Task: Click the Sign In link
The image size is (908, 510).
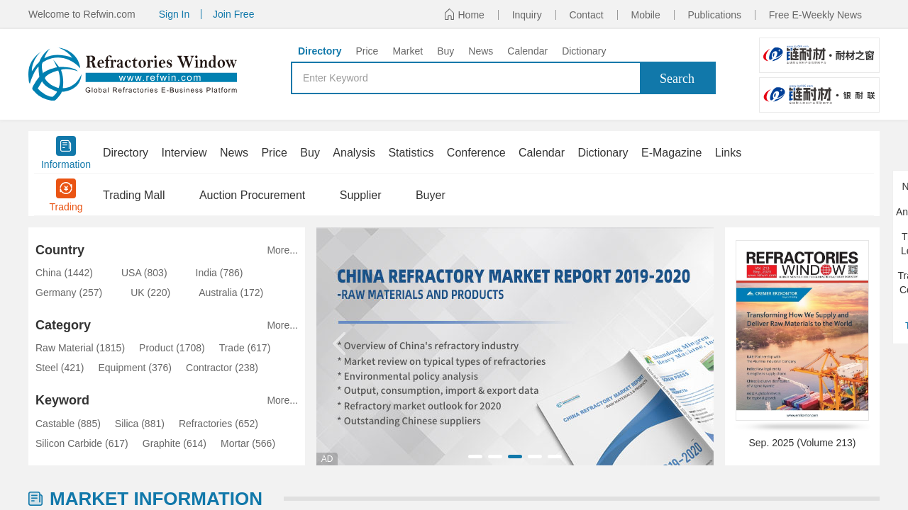Action: pyautogui.click(x=174, y=14)
